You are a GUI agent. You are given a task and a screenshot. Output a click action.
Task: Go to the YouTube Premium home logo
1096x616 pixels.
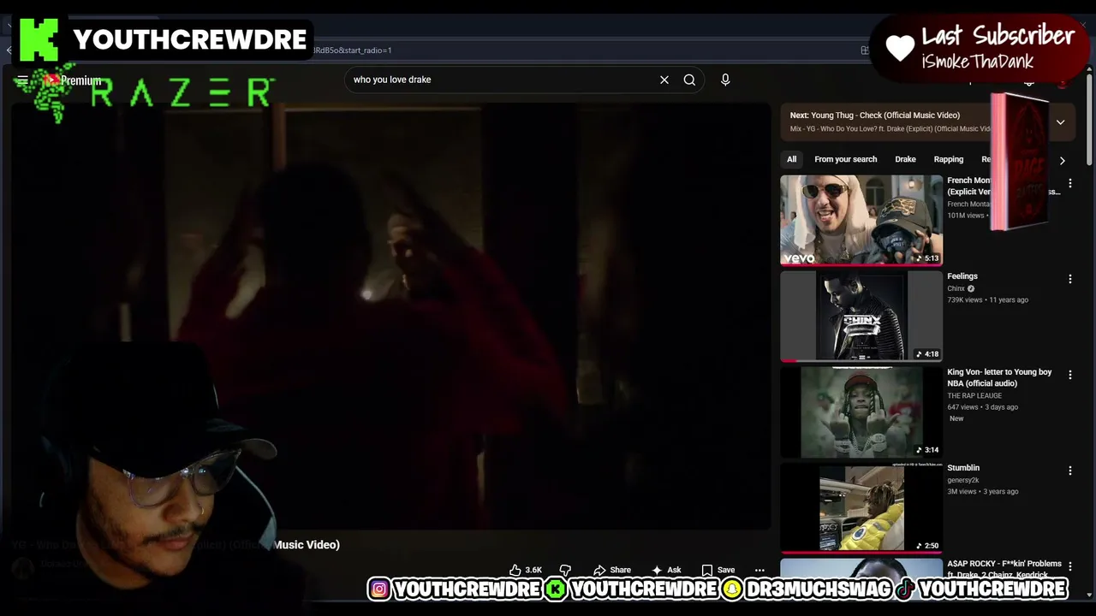tap(74, 80)
